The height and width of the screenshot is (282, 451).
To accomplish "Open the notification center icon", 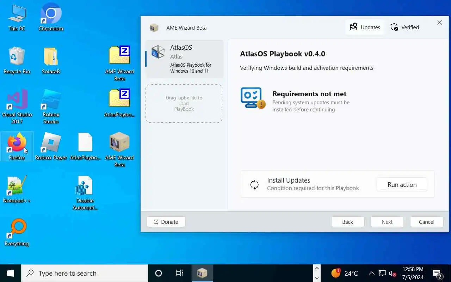I will 438,274.
